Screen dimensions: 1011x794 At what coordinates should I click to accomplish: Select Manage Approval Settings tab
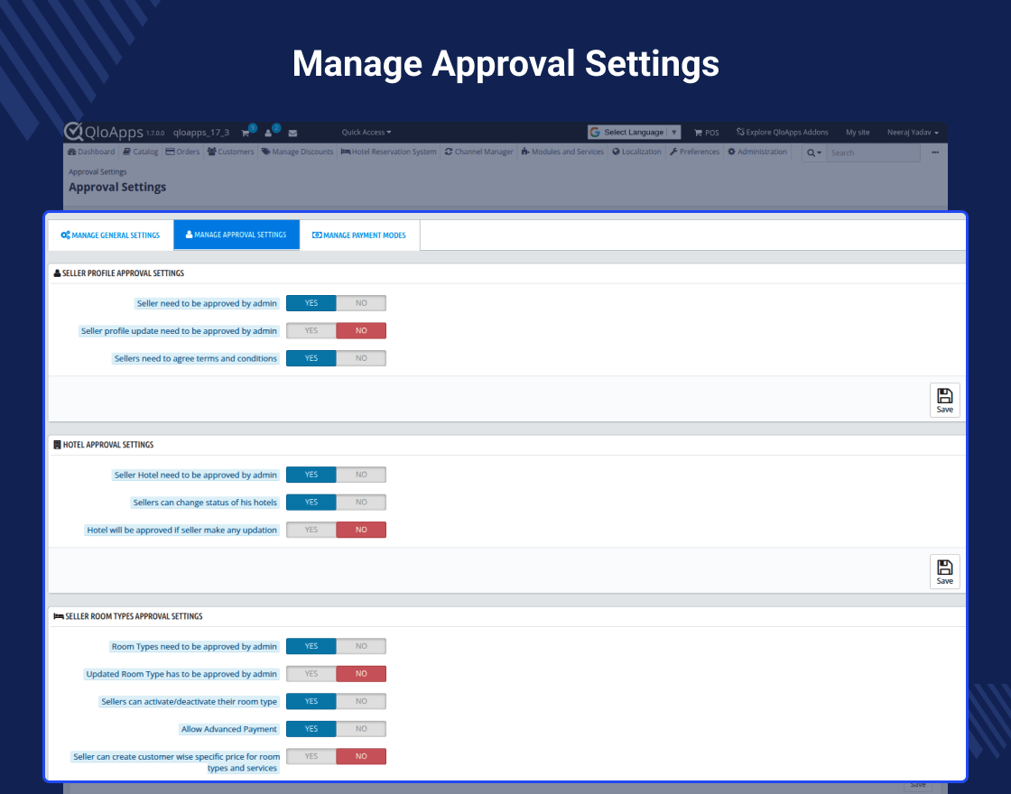point(236,235)
